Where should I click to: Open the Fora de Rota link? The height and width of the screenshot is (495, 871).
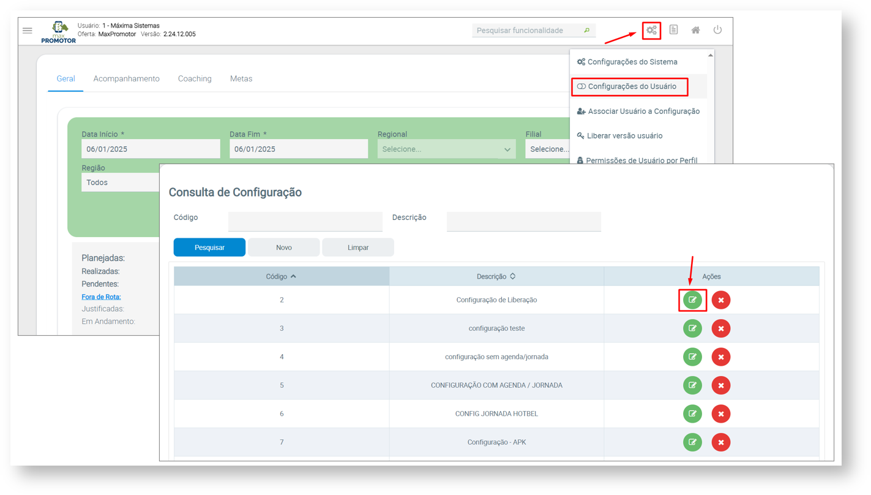(101, 297)
